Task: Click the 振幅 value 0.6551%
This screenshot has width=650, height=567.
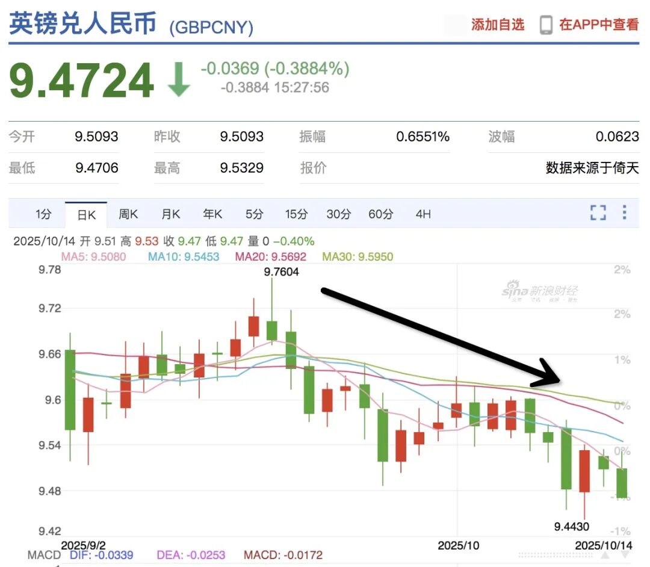Action: pos(423,137)
